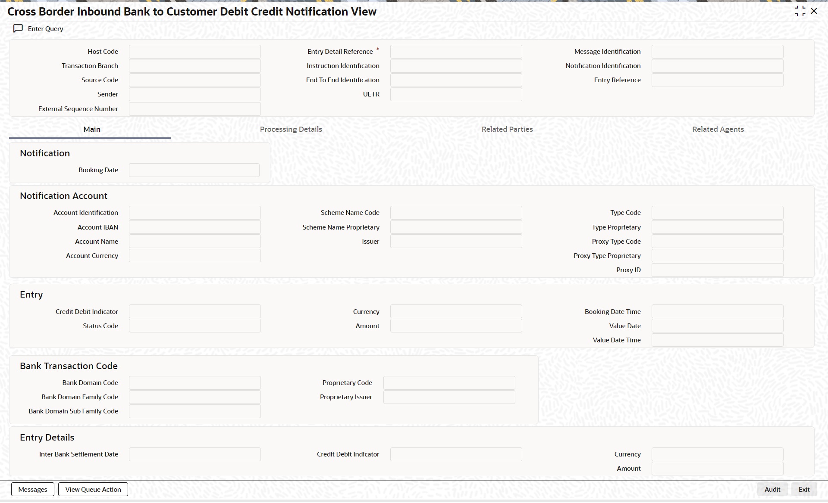Viewport: 828px width, 503px height.
Task: Focus the End To End Identification field
Action: 456,80
